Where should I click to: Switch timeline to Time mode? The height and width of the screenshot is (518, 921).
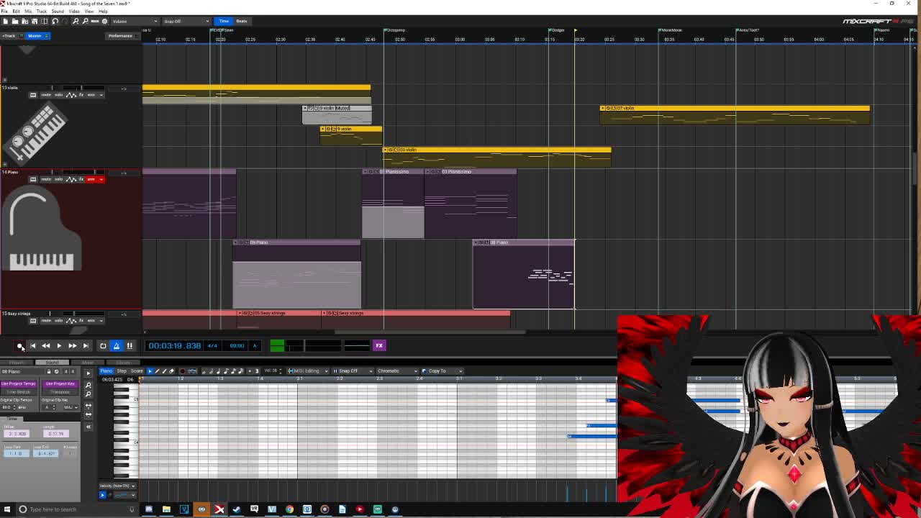(224, 21)
